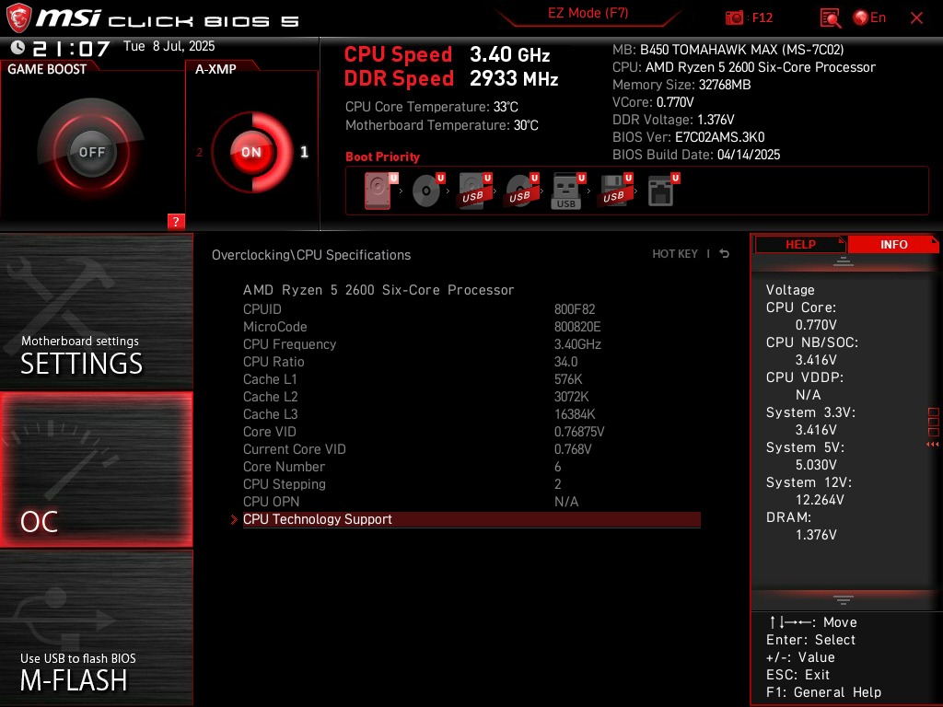The width and height of the screenshot is (943, 707).
Task: Click the date Tue 8 Jul, 2025
Action: click(x=169, y=46)
